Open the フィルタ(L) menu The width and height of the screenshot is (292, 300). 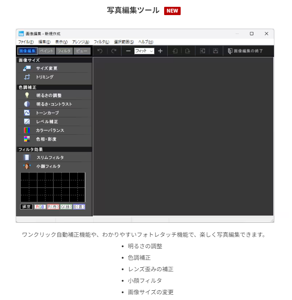[x=101, y=42]
